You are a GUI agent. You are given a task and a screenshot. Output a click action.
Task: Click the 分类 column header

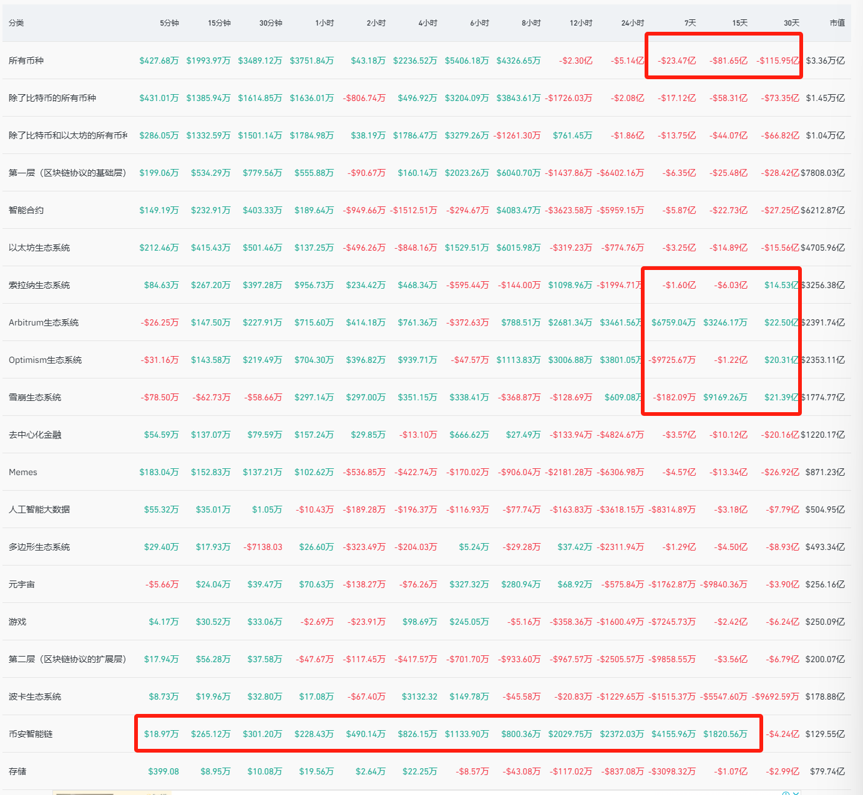(x=16, y=23)
